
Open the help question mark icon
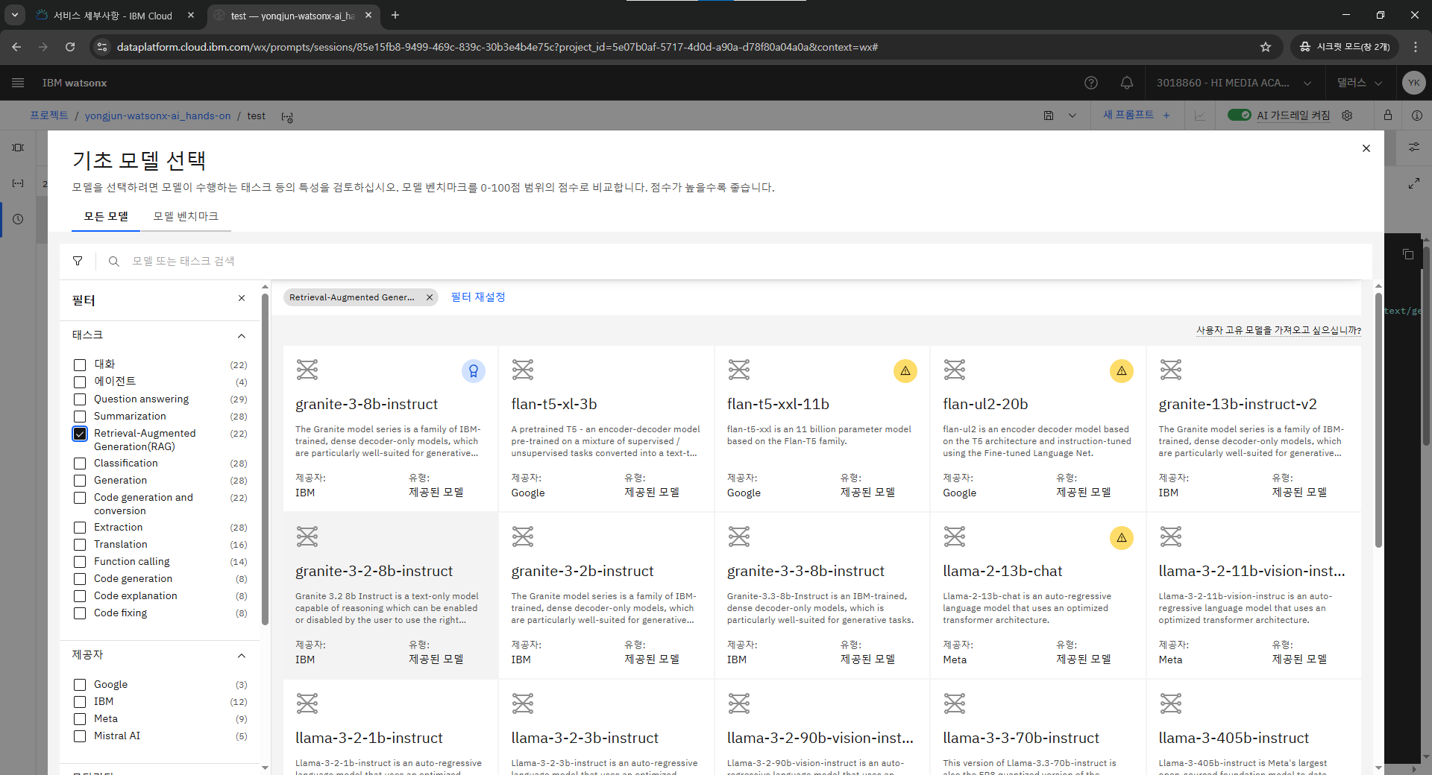click(x=1091, y=83)
